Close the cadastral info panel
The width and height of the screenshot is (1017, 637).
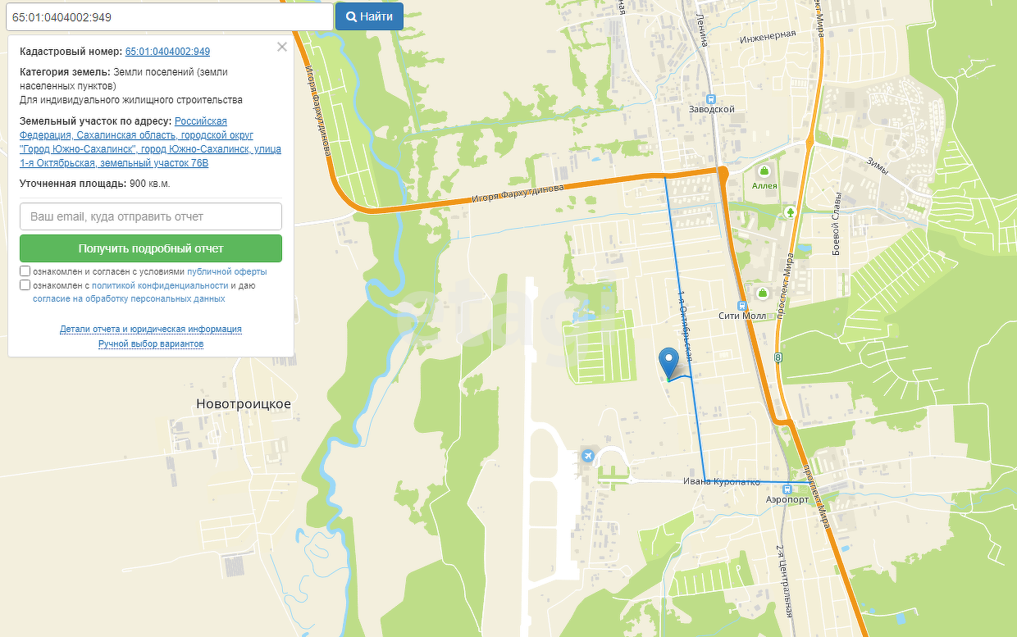tap(282, 47)
